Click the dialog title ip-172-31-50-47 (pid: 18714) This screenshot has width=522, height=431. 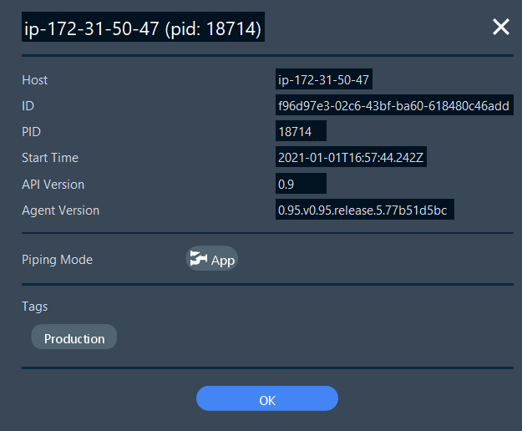point(143,30)
